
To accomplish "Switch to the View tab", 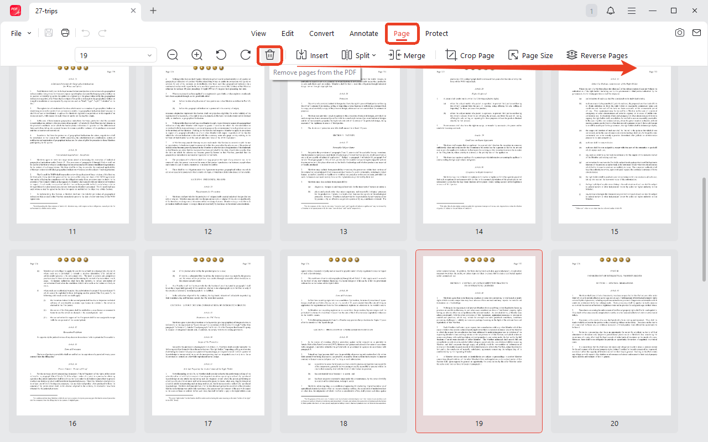I will [x=258, y=34].
